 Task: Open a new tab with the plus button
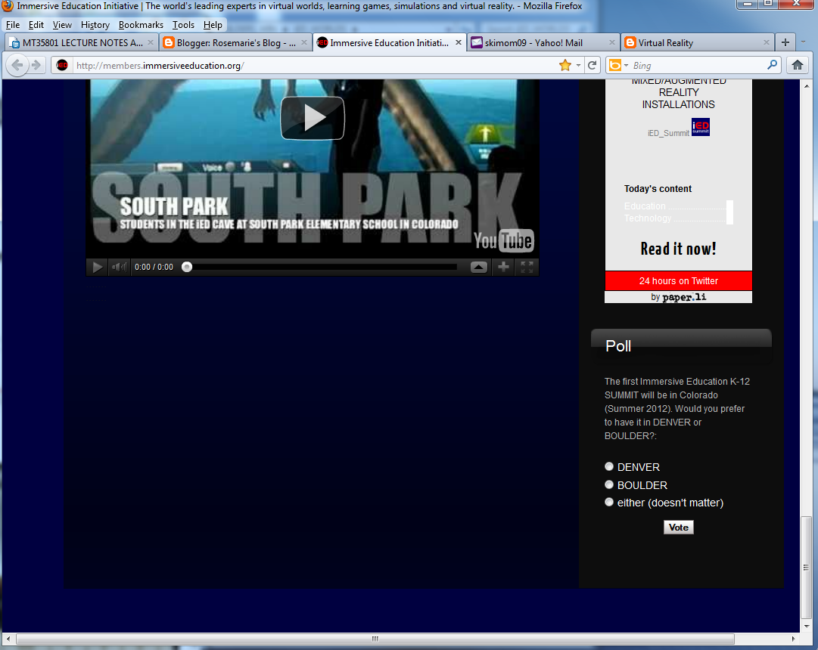coord(785,42)
